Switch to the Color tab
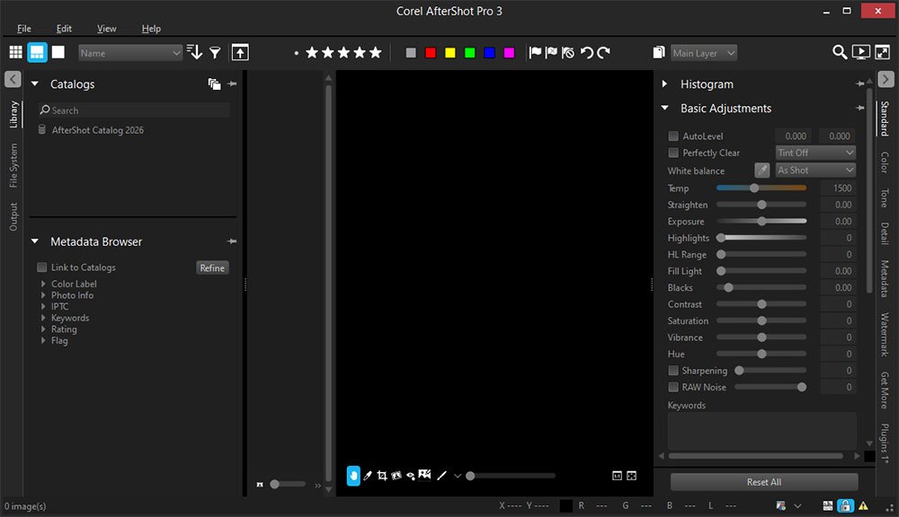 coord(885,162)
